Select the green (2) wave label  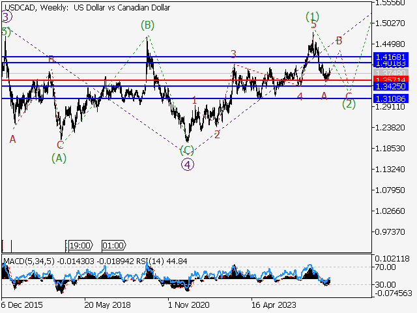click(x=349, y=104)
